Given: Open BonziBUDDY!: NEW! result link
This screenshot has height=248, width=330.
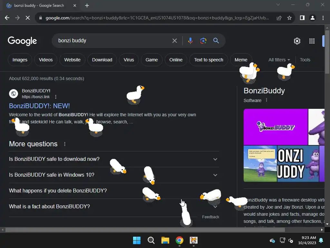Looking at the screenshot, I should [x=39, y=106].
